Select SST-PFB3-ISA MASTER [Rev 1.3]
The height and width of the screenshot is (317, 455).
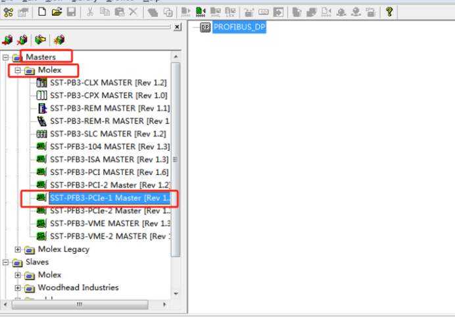(x=109, y=159)
